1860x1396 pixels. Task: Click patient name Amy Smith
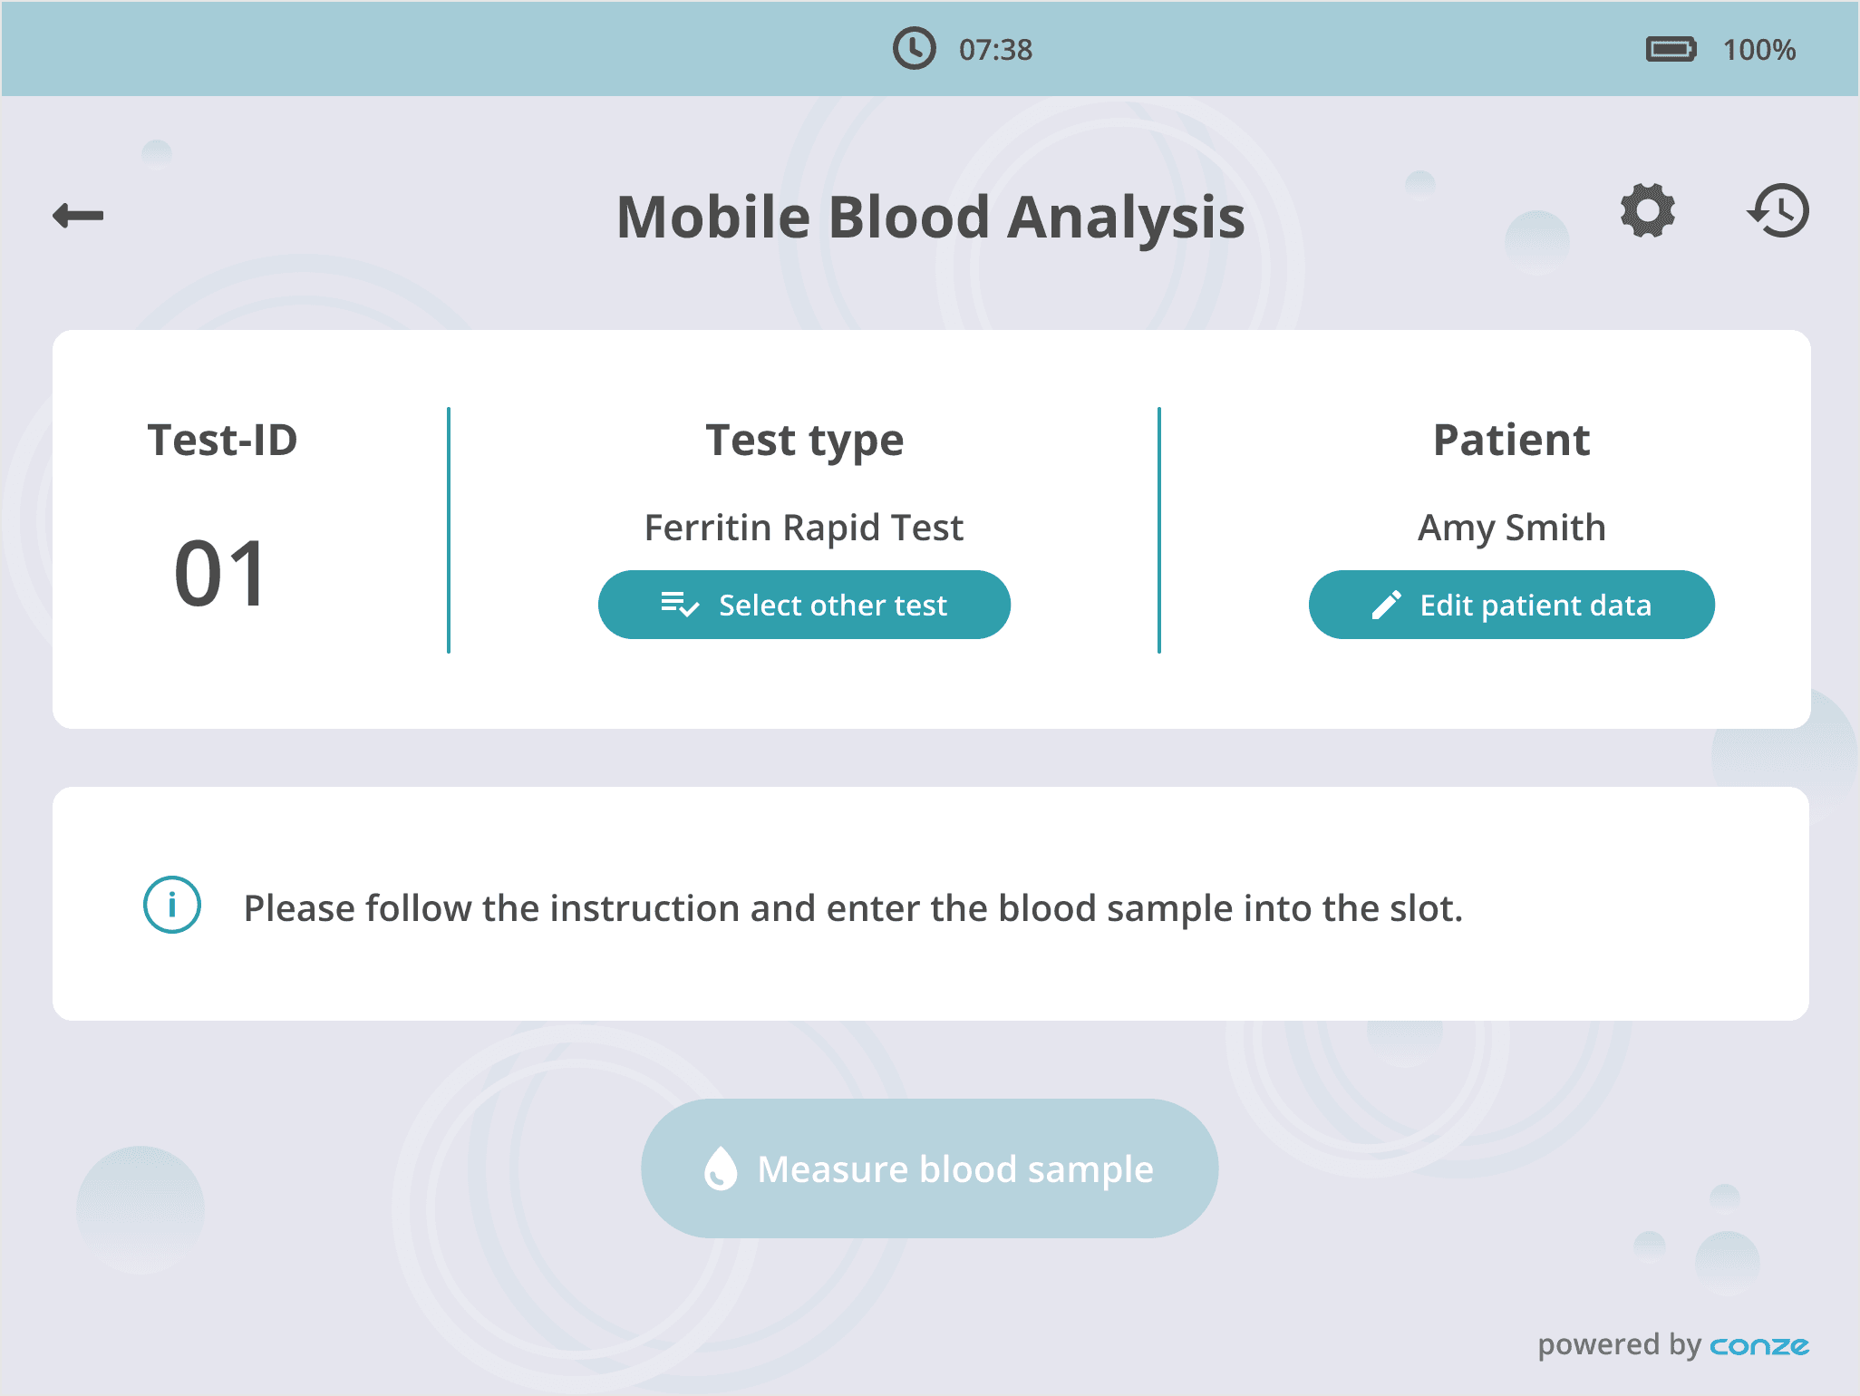coord(1511,528)
